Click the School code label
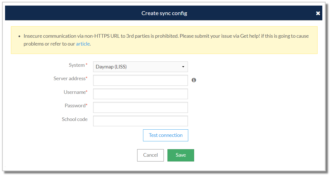Viewport: 331px width, 176px height. (x=75, y=119)
